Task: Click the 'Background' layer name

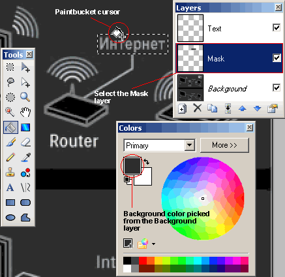Action: point(228,89)
